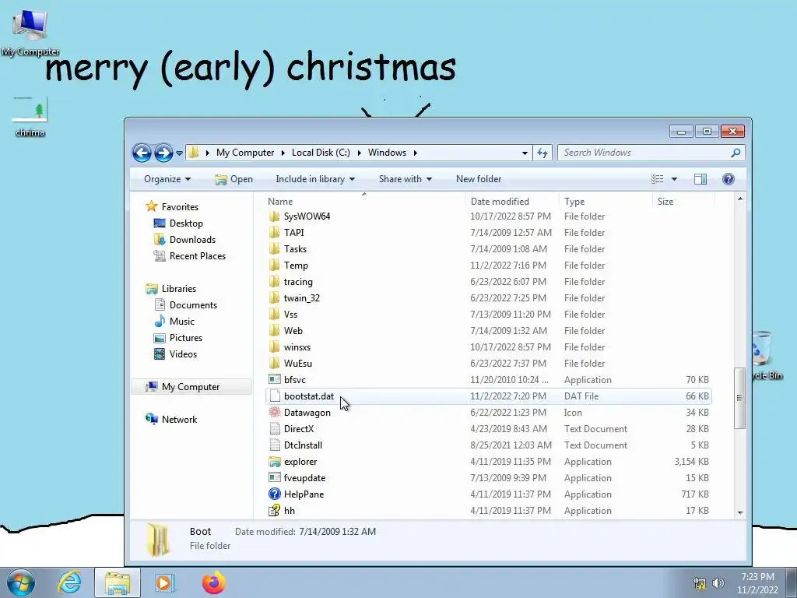This screenshot has height=598, width=797.
Task: Click the file list scroll down arrow
Action: tap(740, 512)
